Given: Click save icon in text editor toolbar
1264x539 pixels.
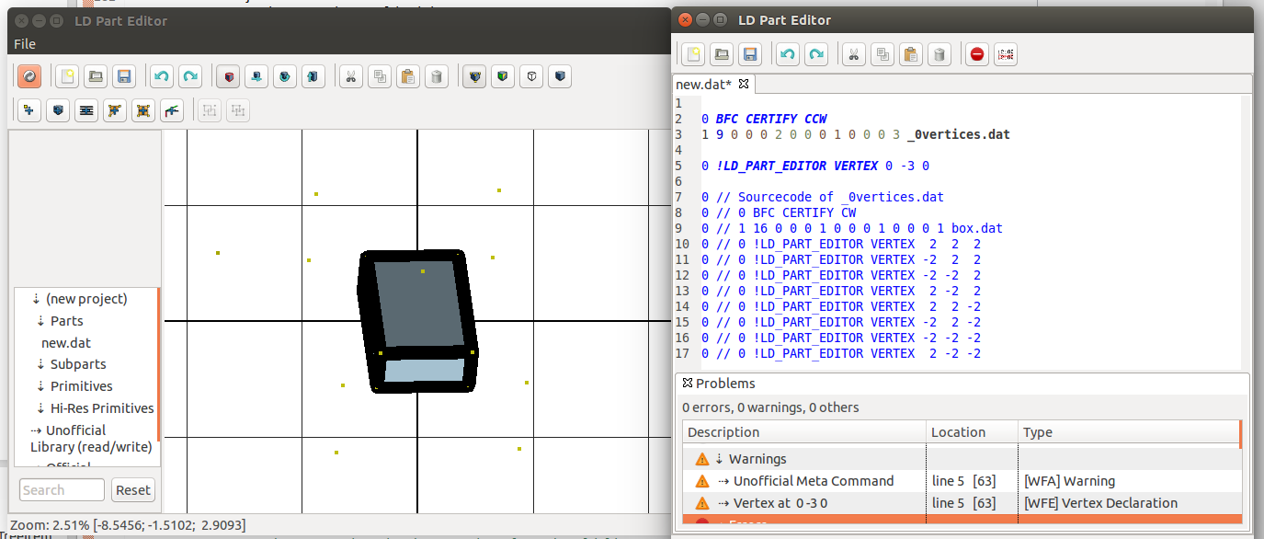Looking at the screenshot, I should pos(750,54).
